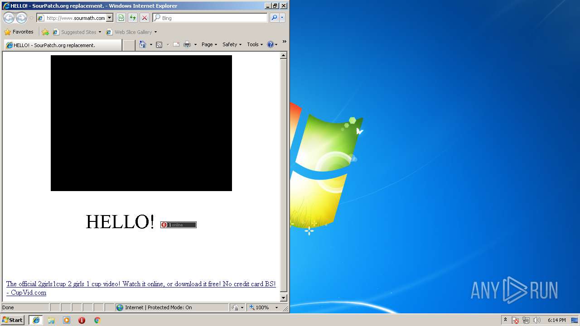Click the Read Mail envelope icon
This screenshot has width=580, height=326.
pos(176,44)
